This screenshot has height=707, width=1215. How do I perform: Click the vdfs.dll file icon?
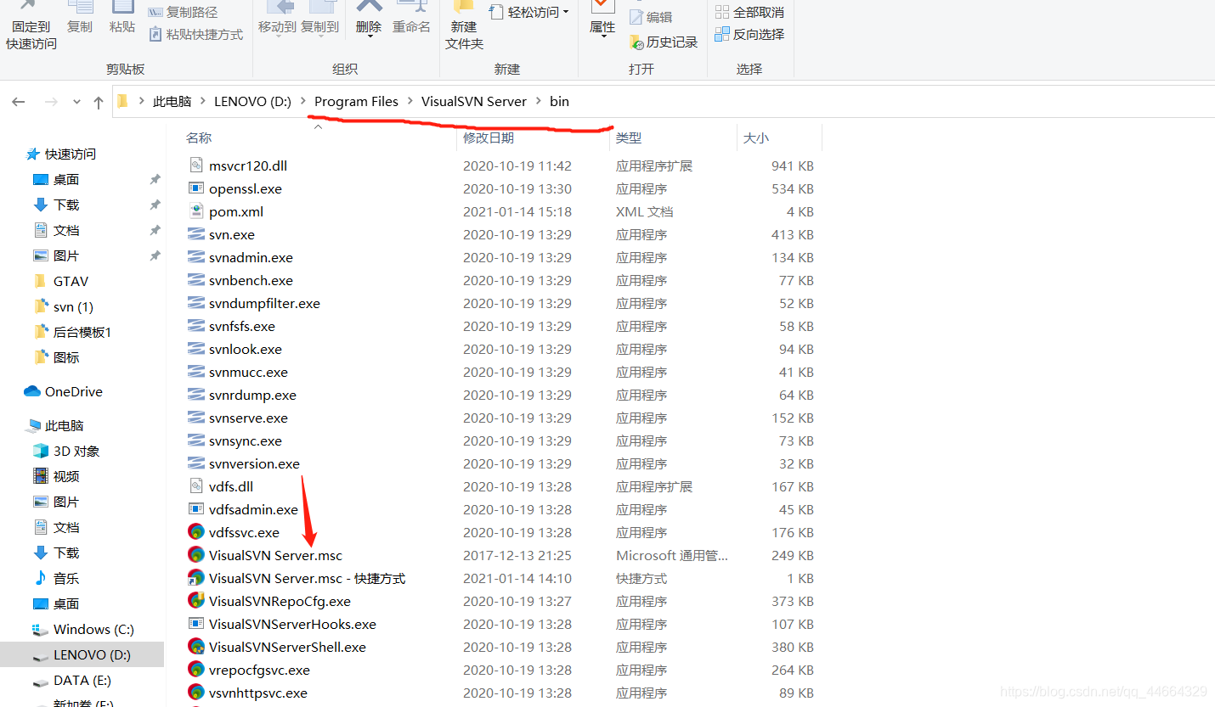pyautogui.click(x=196, y=486)
